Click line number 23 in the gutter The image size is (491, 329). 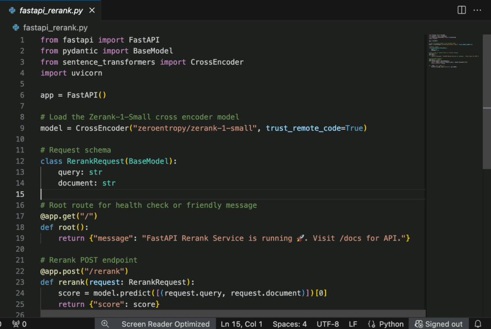pyautogui.click(x=20, y=282)
